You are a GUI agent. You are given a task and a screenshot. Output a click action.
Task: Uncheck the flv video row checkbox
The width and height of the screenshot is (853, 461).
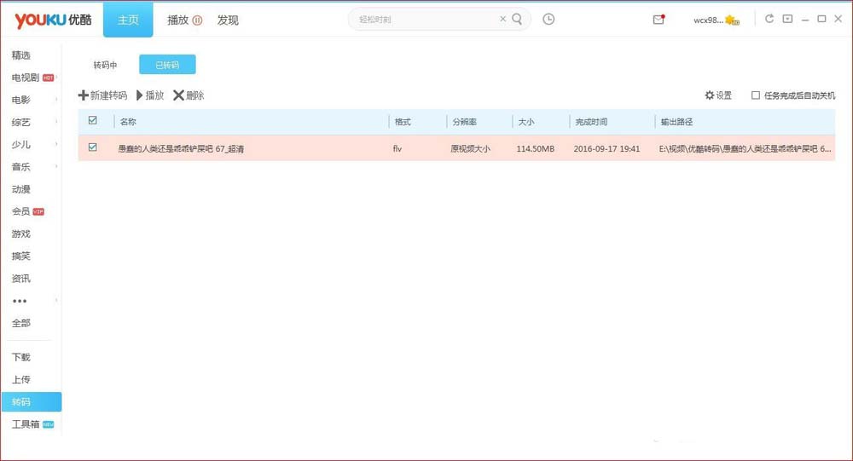point(92,147)
